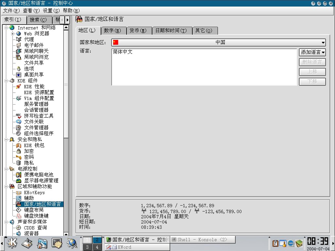Select 简体中文 in the language list
335x251 pixels.
tap(123, 52)
